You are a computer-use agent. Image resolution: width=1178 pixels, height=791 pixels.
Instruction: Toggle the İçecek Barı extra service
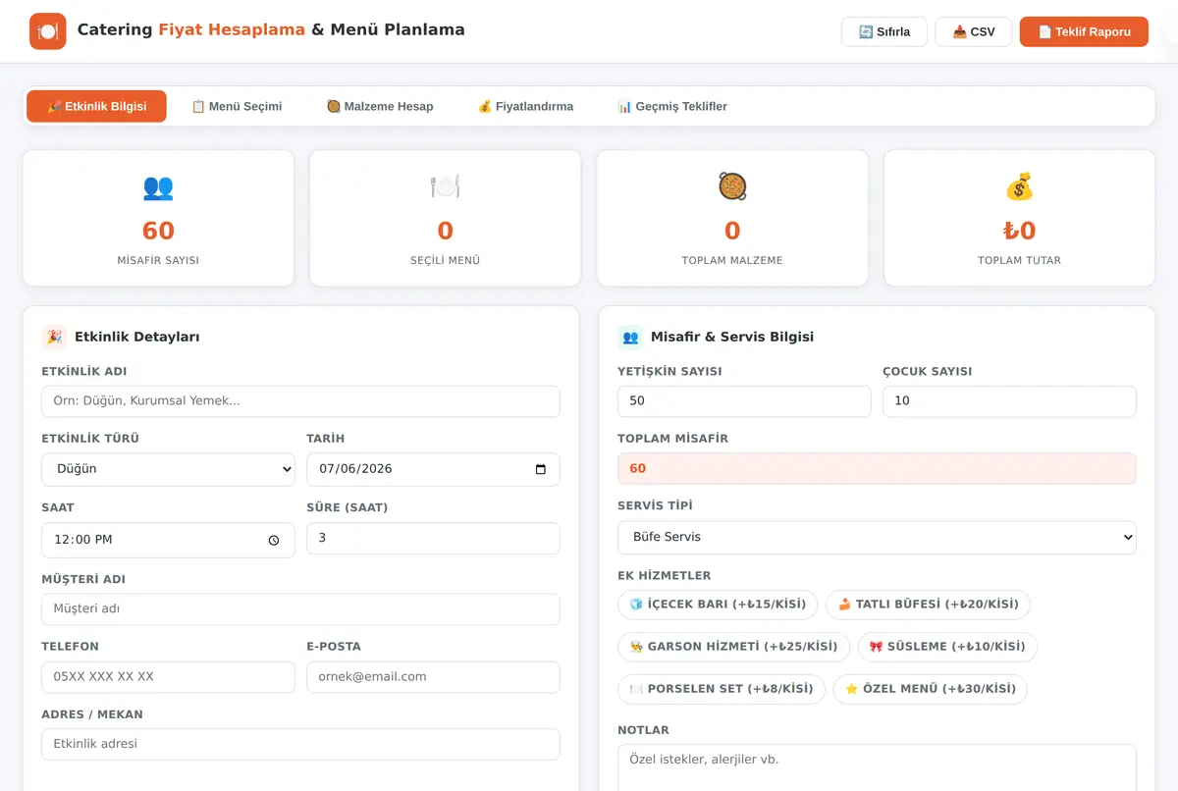(719, 605)
